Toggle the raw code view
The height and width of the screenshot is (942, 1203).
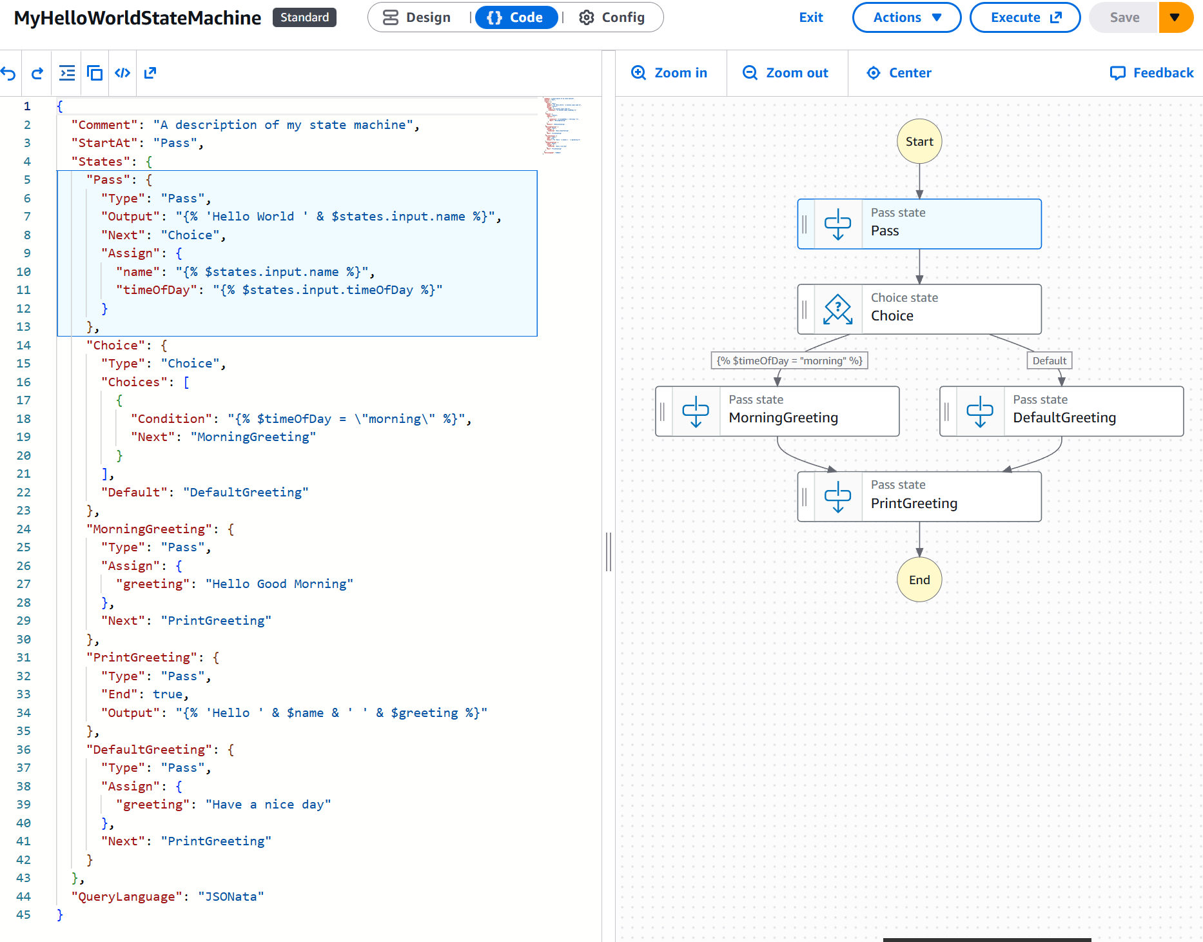click(x=122, y=73)
